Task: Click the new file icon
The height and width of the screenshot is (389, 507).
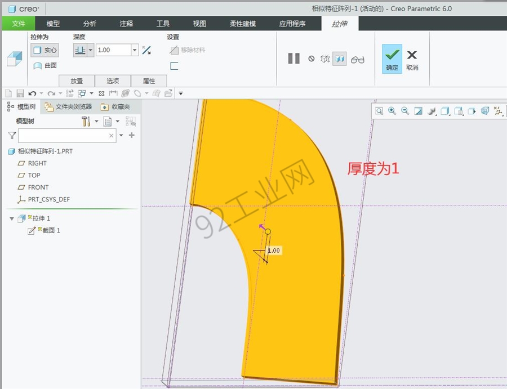Action: [x=8, y=93]
